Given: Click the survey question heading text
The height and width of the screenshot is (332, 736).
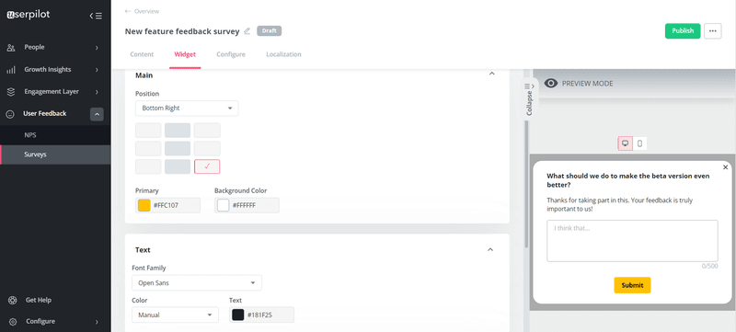Looking at the screenshot, I should click(x=628, y=180).
